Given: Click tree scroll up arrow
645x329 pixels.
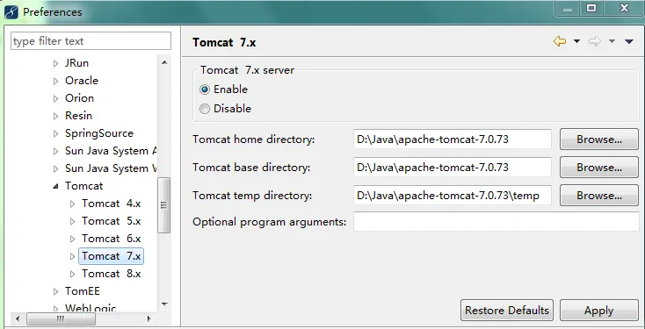Looking at the screenshot, I should [164, 62].
